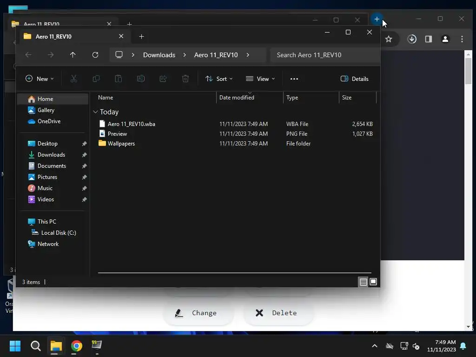This screenshot has height=357, width=476.
Task: Toggle Chrome side panel icon
Action: [429, 39]
